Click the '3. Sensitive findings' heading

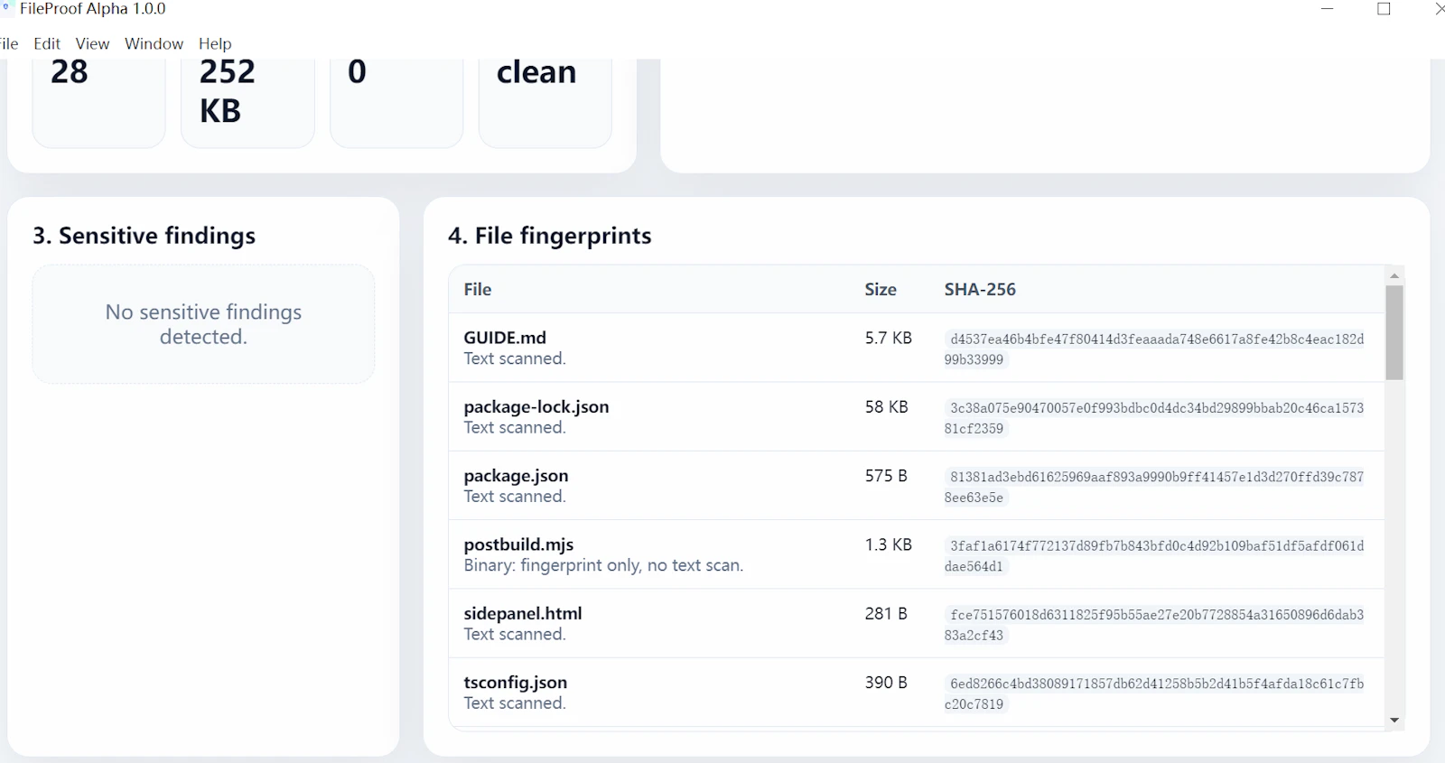(x=144, y=236)
